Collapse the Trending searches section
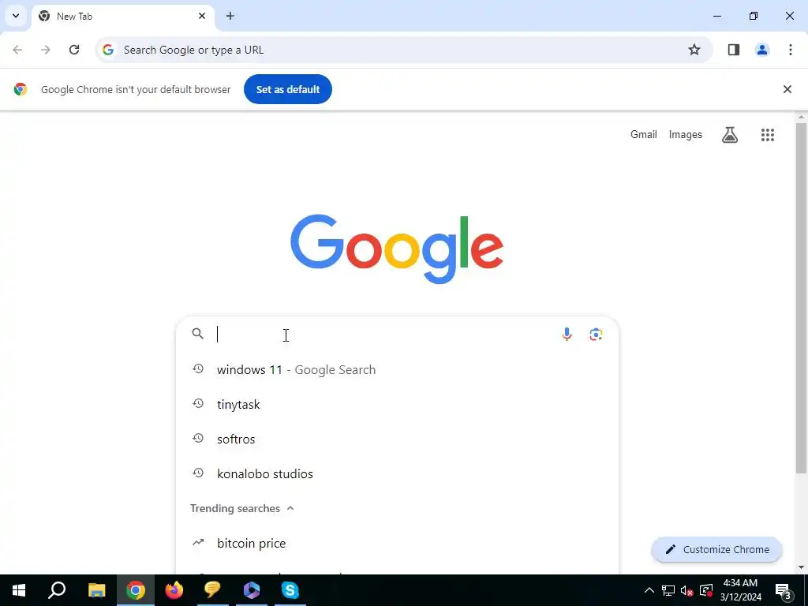 click(290, 508)
